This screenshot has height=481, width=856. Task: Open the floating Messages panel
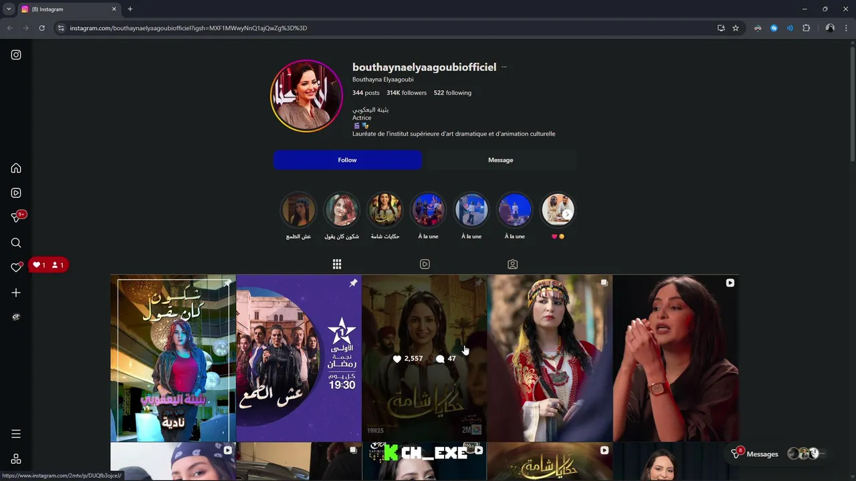pyautogui.click(x=779, y=454)
